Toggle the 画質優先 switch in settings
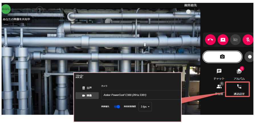This screenshot has height=123, width=255. [117, 106]
